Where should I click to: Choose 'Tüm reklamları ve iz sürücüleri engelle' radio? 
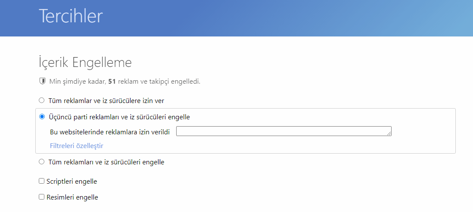point(41,162)
